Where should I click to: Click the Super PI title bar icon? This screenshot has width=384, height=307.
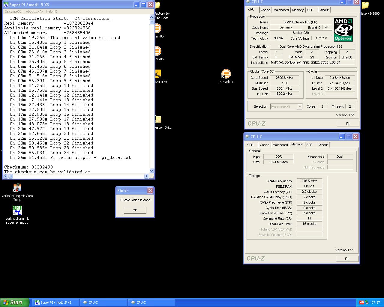click(6, 5)
